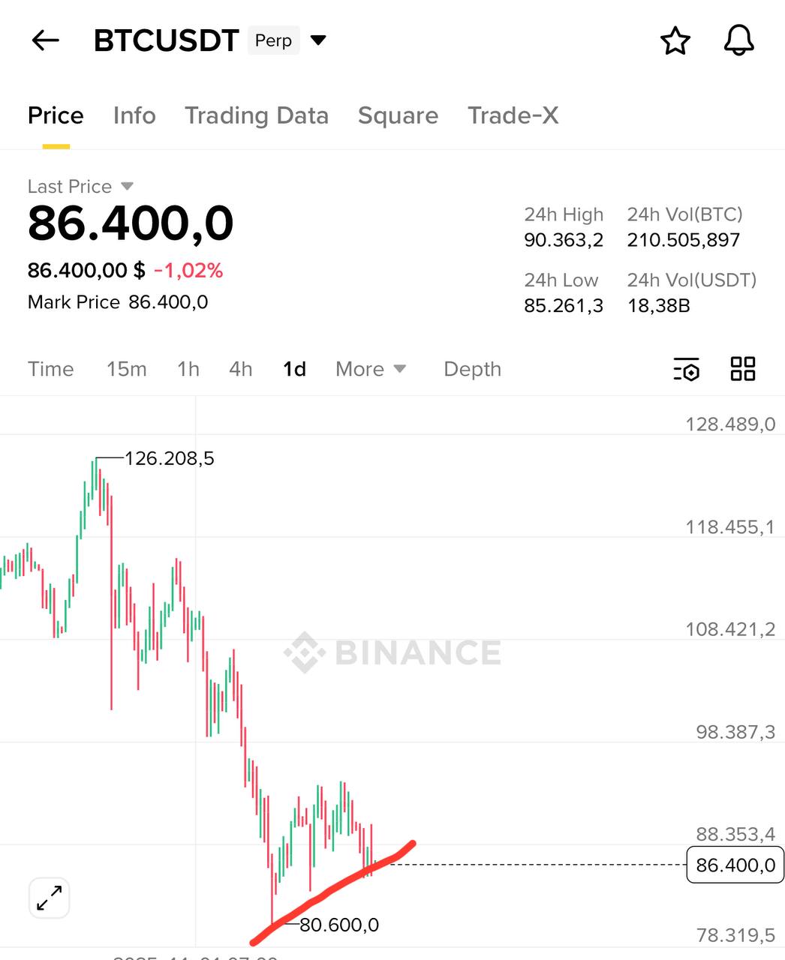
Task: Click the Binance watermark logo on the chart
Action: [x=392, y=652]
